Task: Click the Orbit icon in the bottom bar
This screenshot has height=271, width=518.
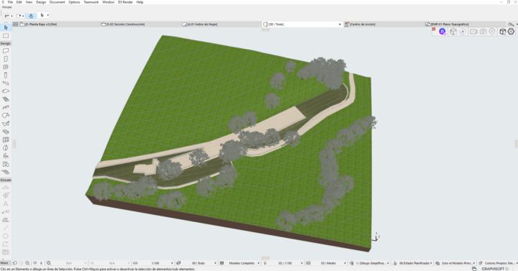Action: (x=35, y=263)
